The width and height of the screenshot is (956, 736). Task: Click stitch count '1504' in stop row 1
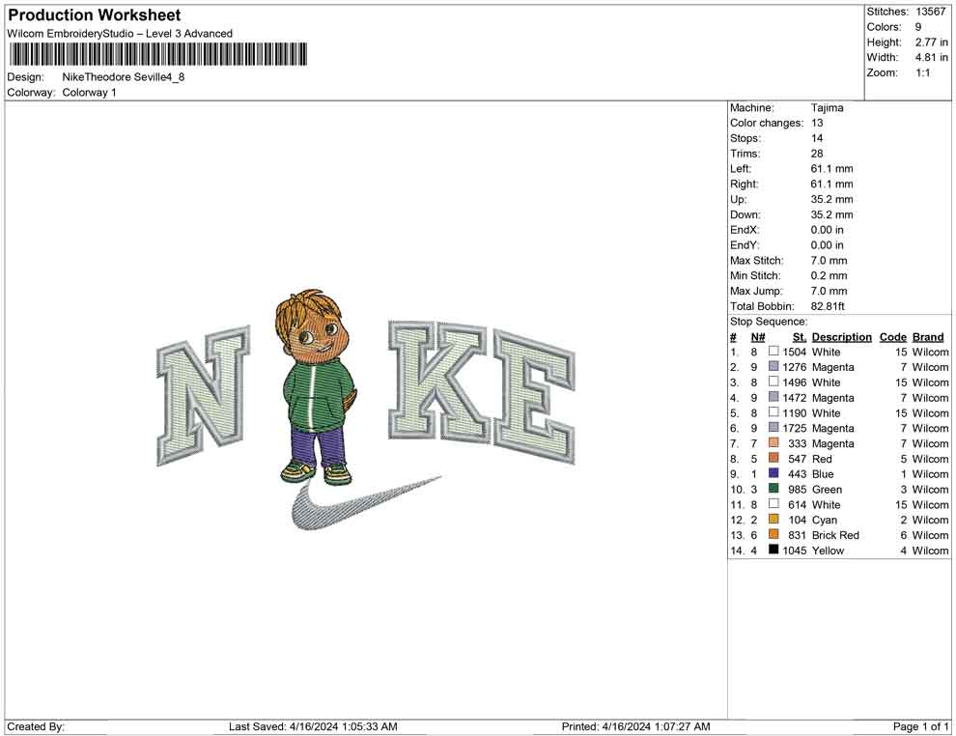(x=795, y=352)
